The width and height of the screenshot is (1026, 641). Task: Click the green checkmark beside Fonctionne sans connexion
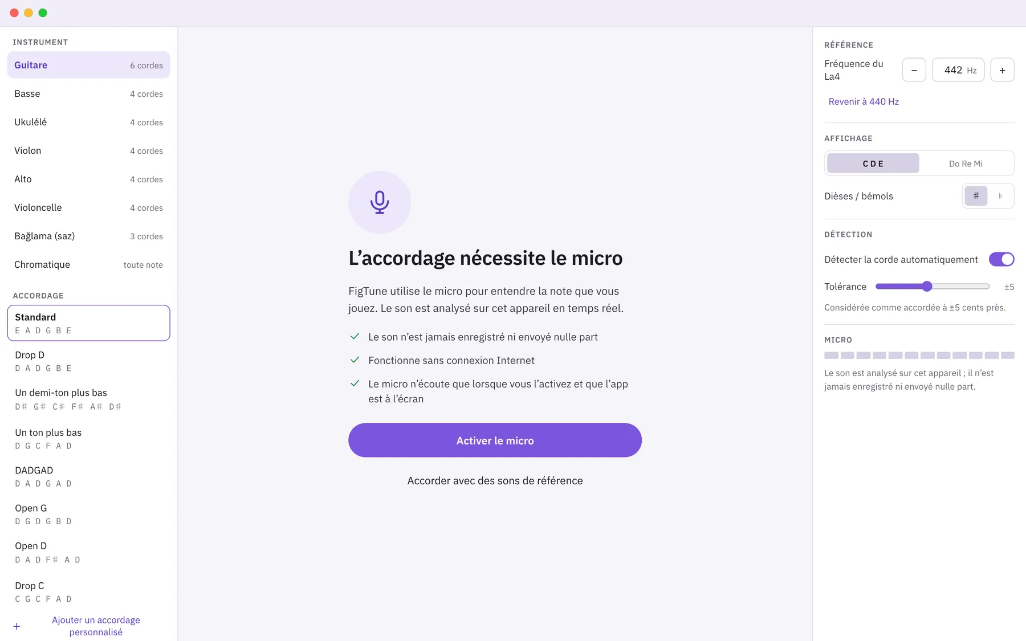[355, 360]
